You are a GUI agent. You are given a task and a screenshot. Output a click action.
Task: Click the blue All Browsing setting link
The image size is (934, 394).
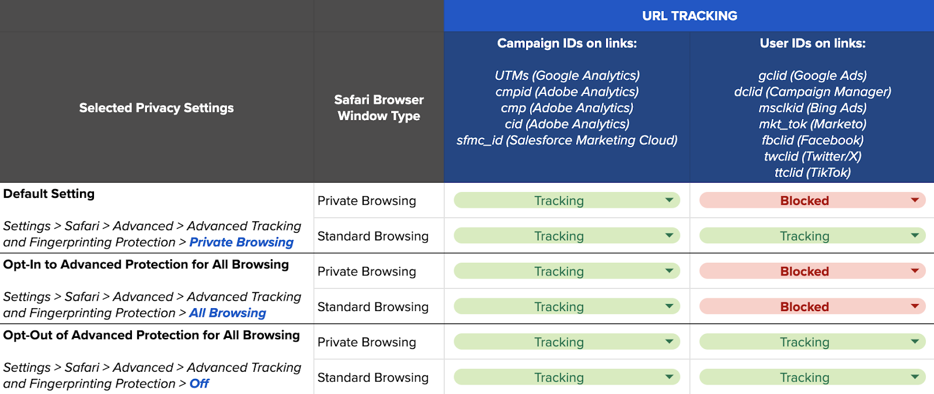(227, 313)
